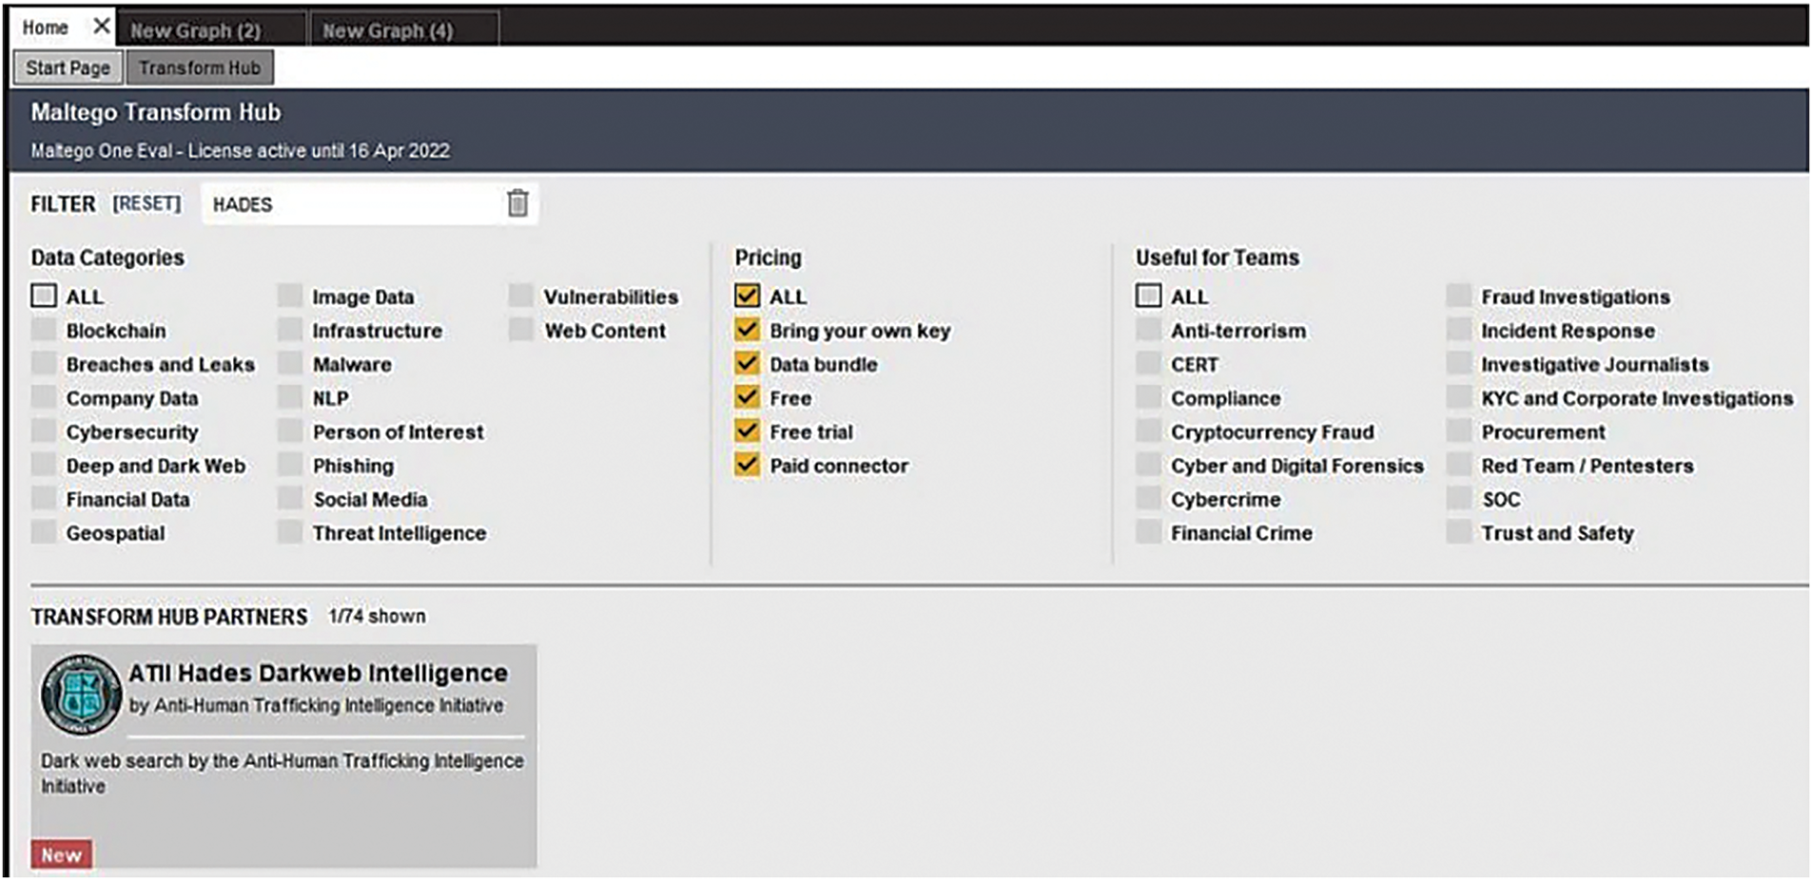Reset all filters via RESET link
1812x880 pixels.
(x=146, y=203)
